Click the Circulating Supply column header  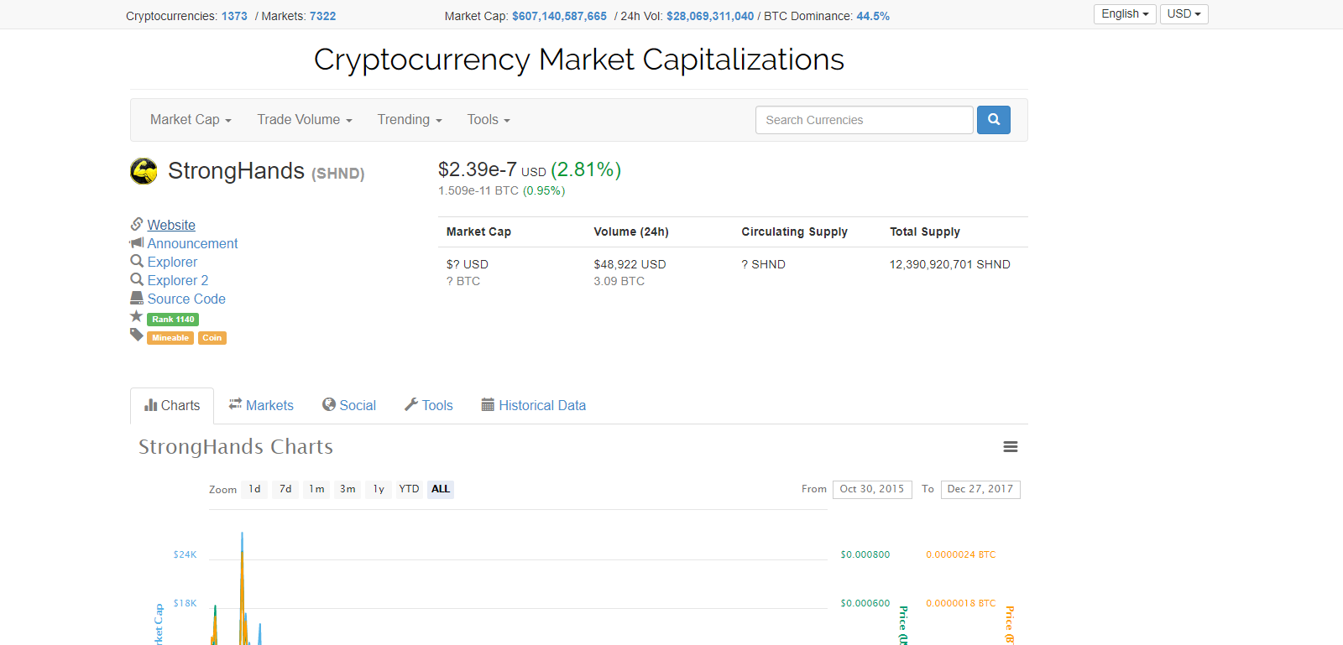tap(794, 231)
